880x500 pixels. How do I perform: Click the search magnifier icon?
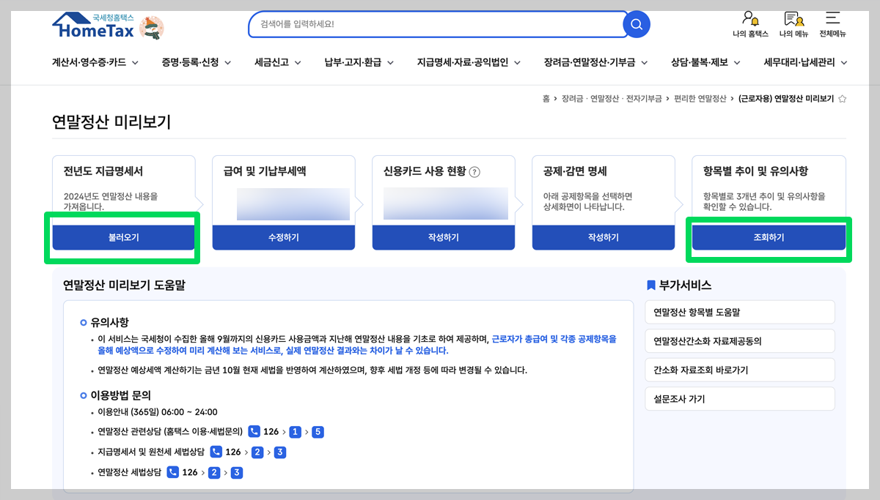[635, 24]
